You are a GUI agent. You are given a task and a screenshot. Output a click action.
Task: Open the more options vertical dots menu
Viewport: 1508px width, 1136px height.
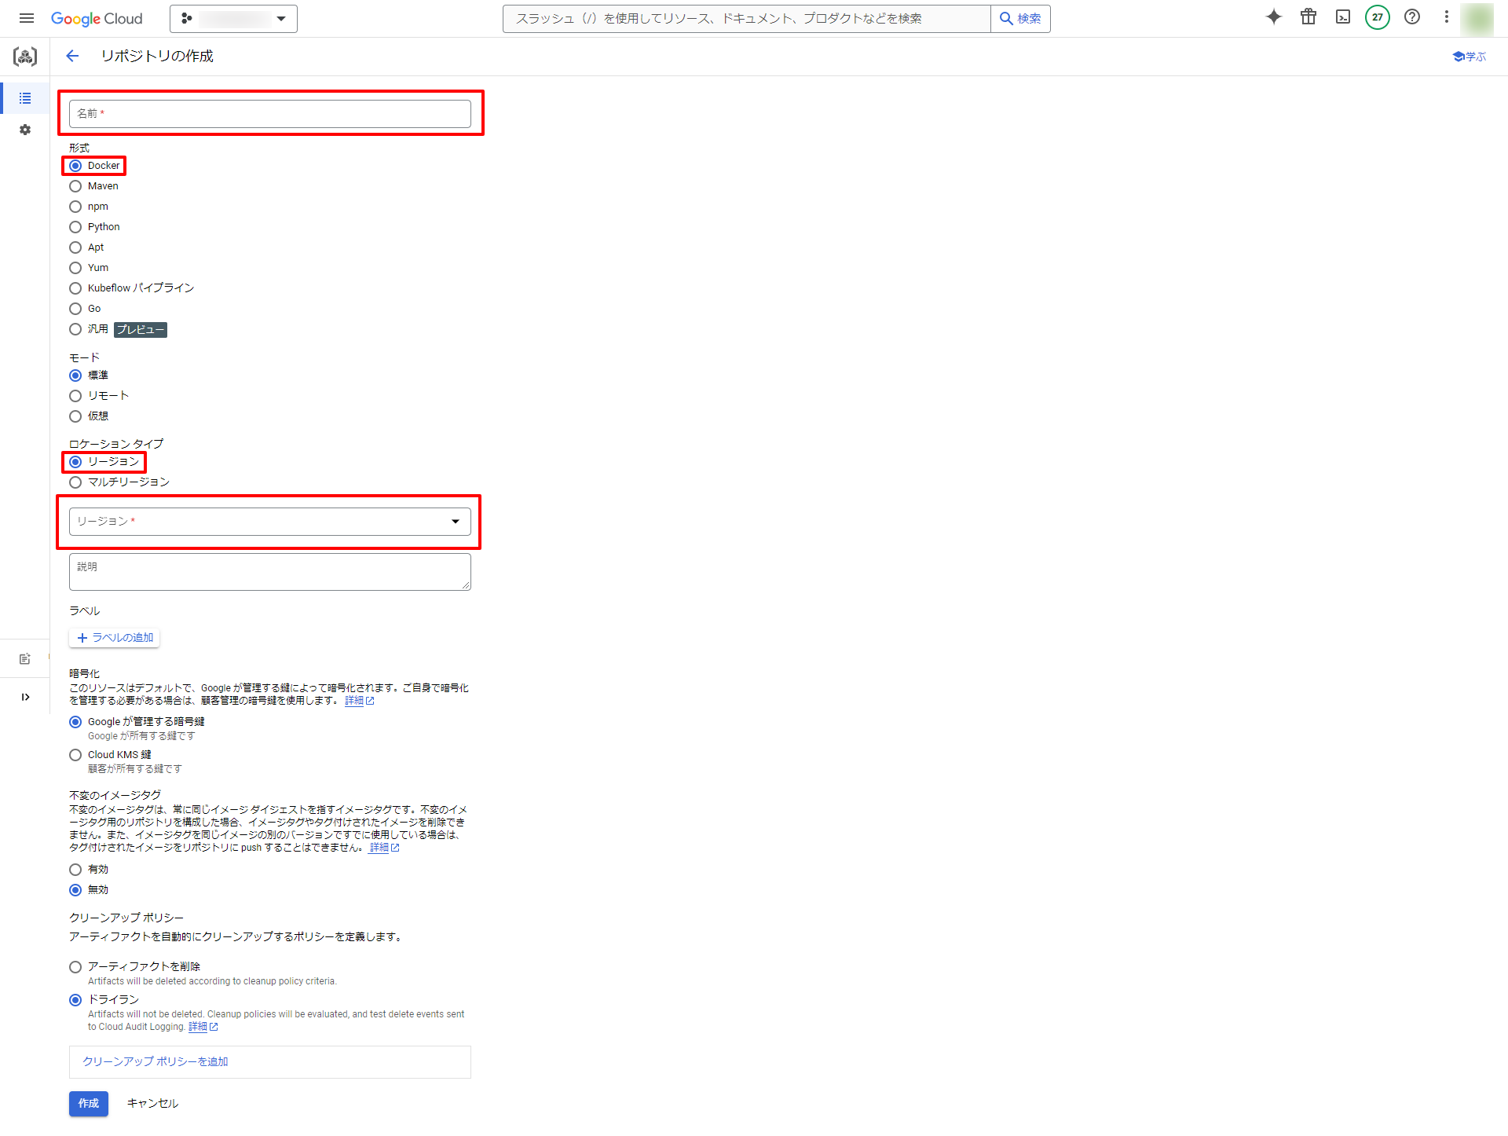click(1446, 17)
